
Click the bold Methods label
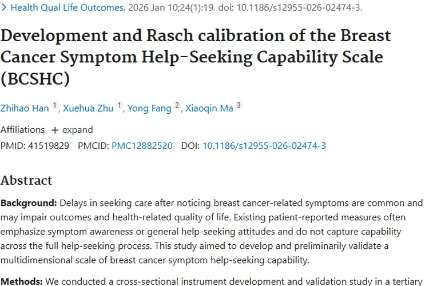pyautogui.click(x=21, y=281)
